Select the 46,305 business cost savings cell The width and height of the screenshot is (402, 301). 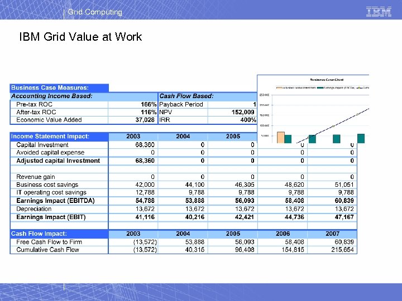[245, 185]
